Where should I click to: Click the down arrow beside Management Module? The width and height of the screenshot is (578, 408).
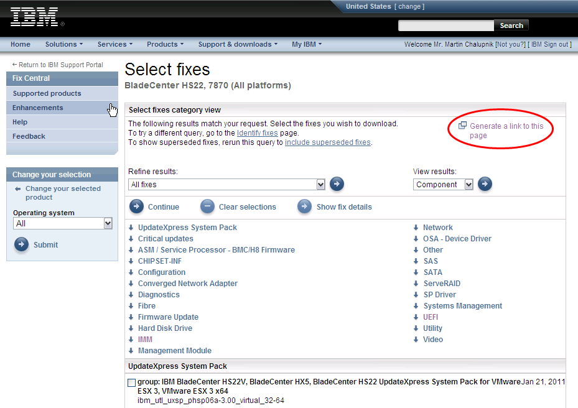click(x=131, y=351)
